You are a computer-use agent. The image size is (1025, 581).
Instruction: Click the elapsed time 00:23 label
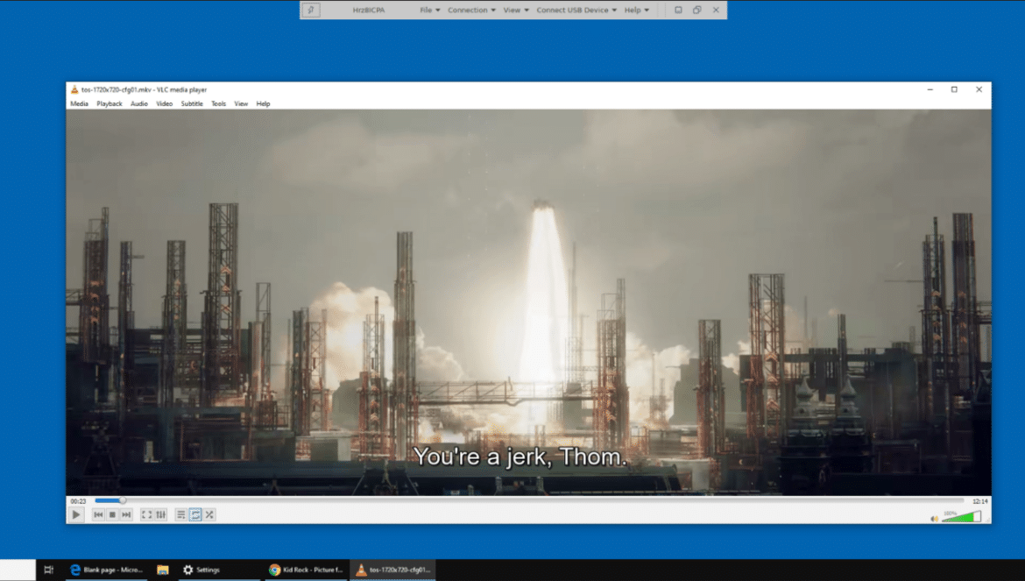78,501
